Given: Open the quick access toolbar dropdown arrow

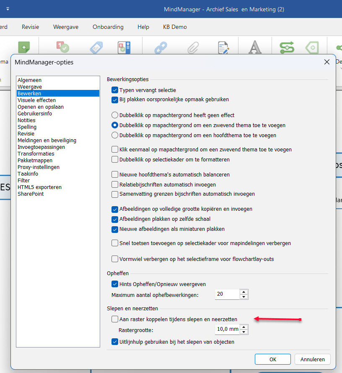Looking at the screenshot, I should [x=8, y=9].
